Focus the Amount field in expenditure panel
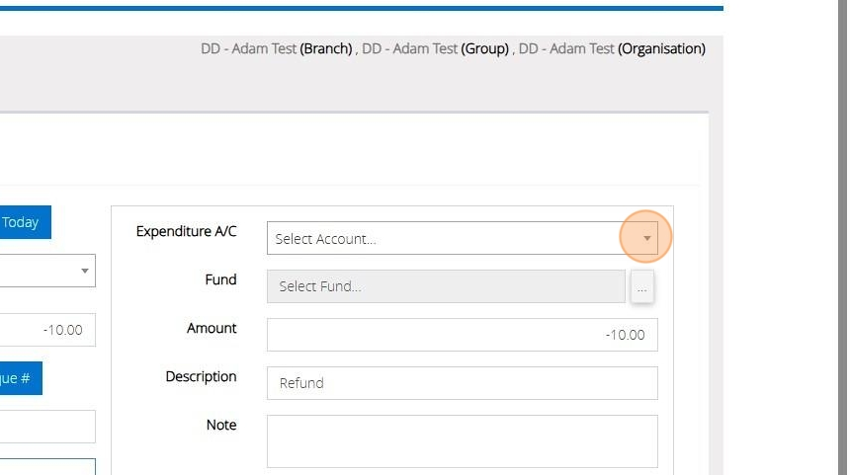850x475 pixels. 462,335
